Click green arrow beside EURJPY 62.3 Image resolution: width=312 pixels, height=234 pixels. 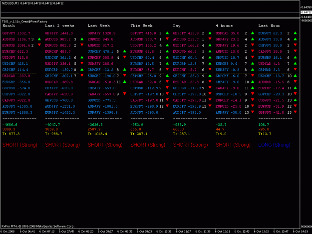[296, 33]
